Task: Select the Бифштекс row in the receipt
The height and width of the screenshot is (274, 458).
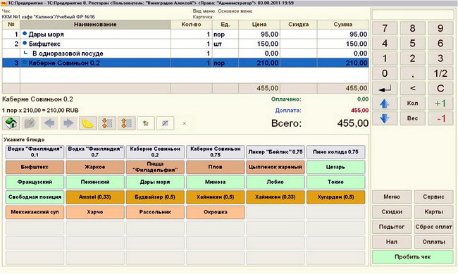Action: (185, 44)
